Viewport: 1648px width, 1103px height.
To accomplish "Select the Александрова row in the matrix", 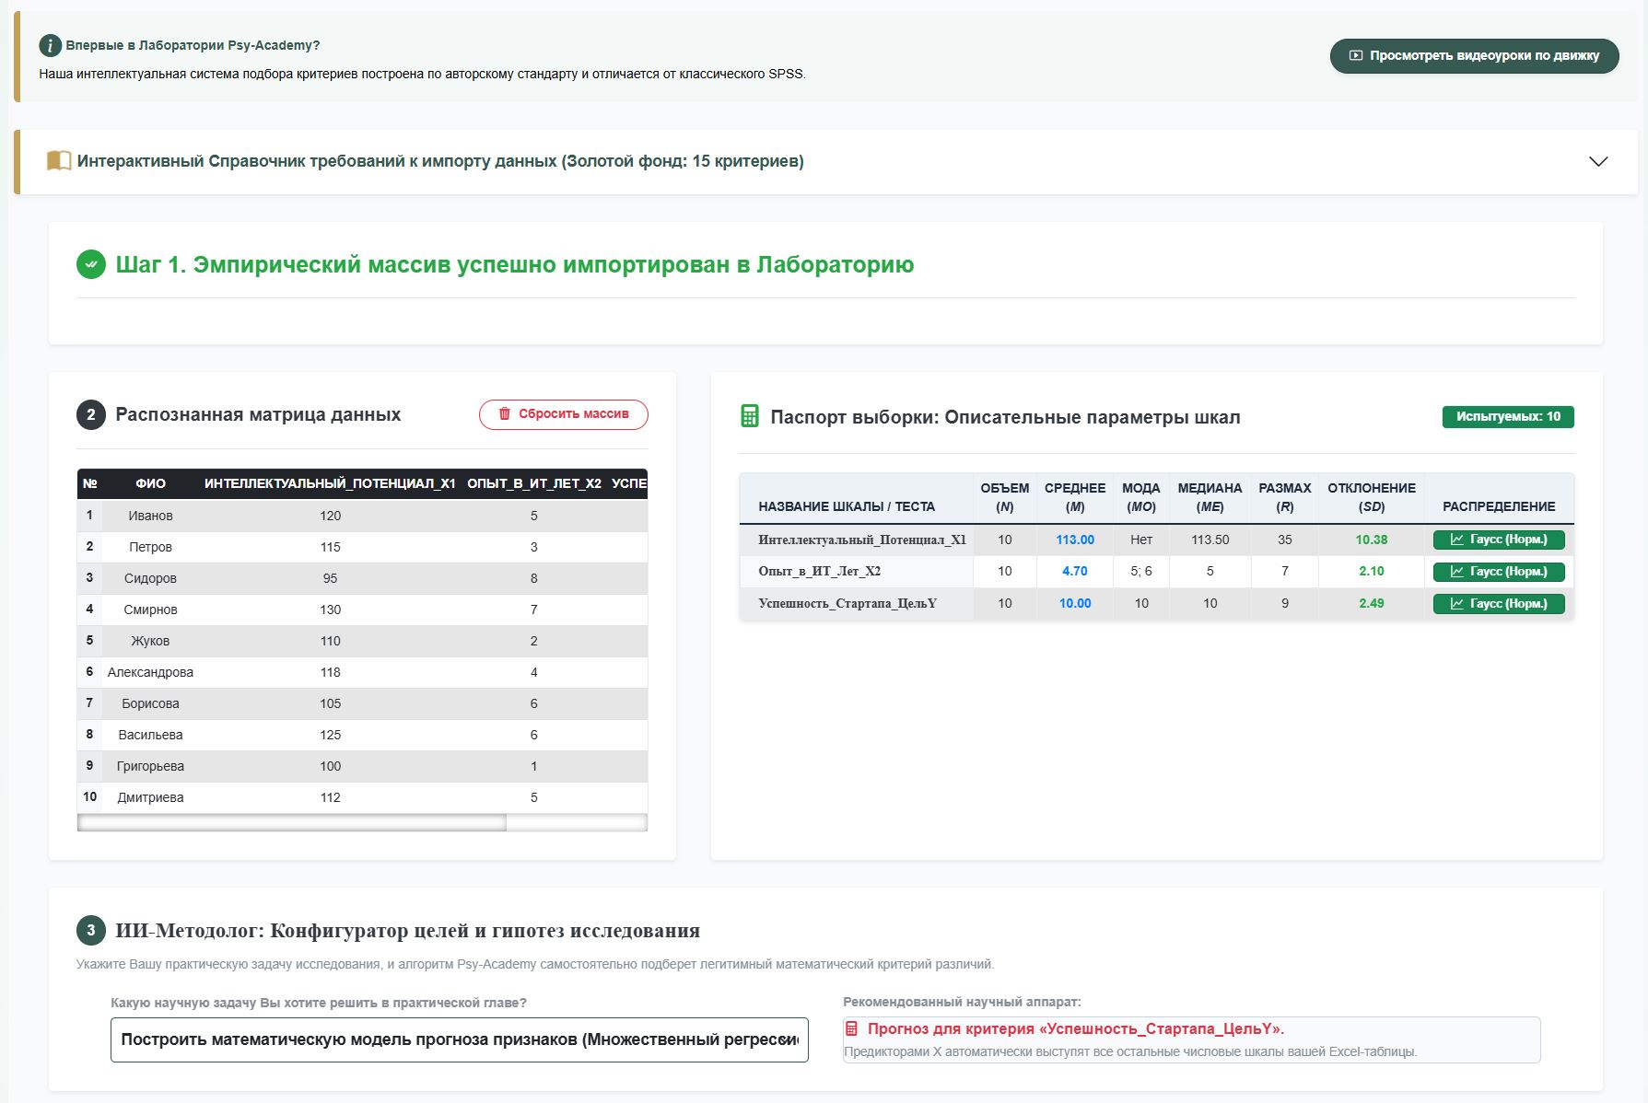I will tap(362, 672).
